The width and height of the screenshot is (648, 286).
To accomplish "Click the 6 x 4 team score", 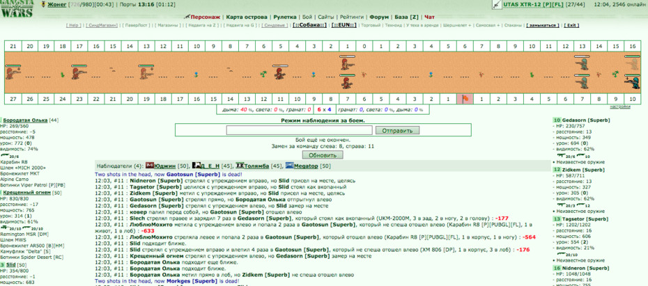I will tap(325, 109).
